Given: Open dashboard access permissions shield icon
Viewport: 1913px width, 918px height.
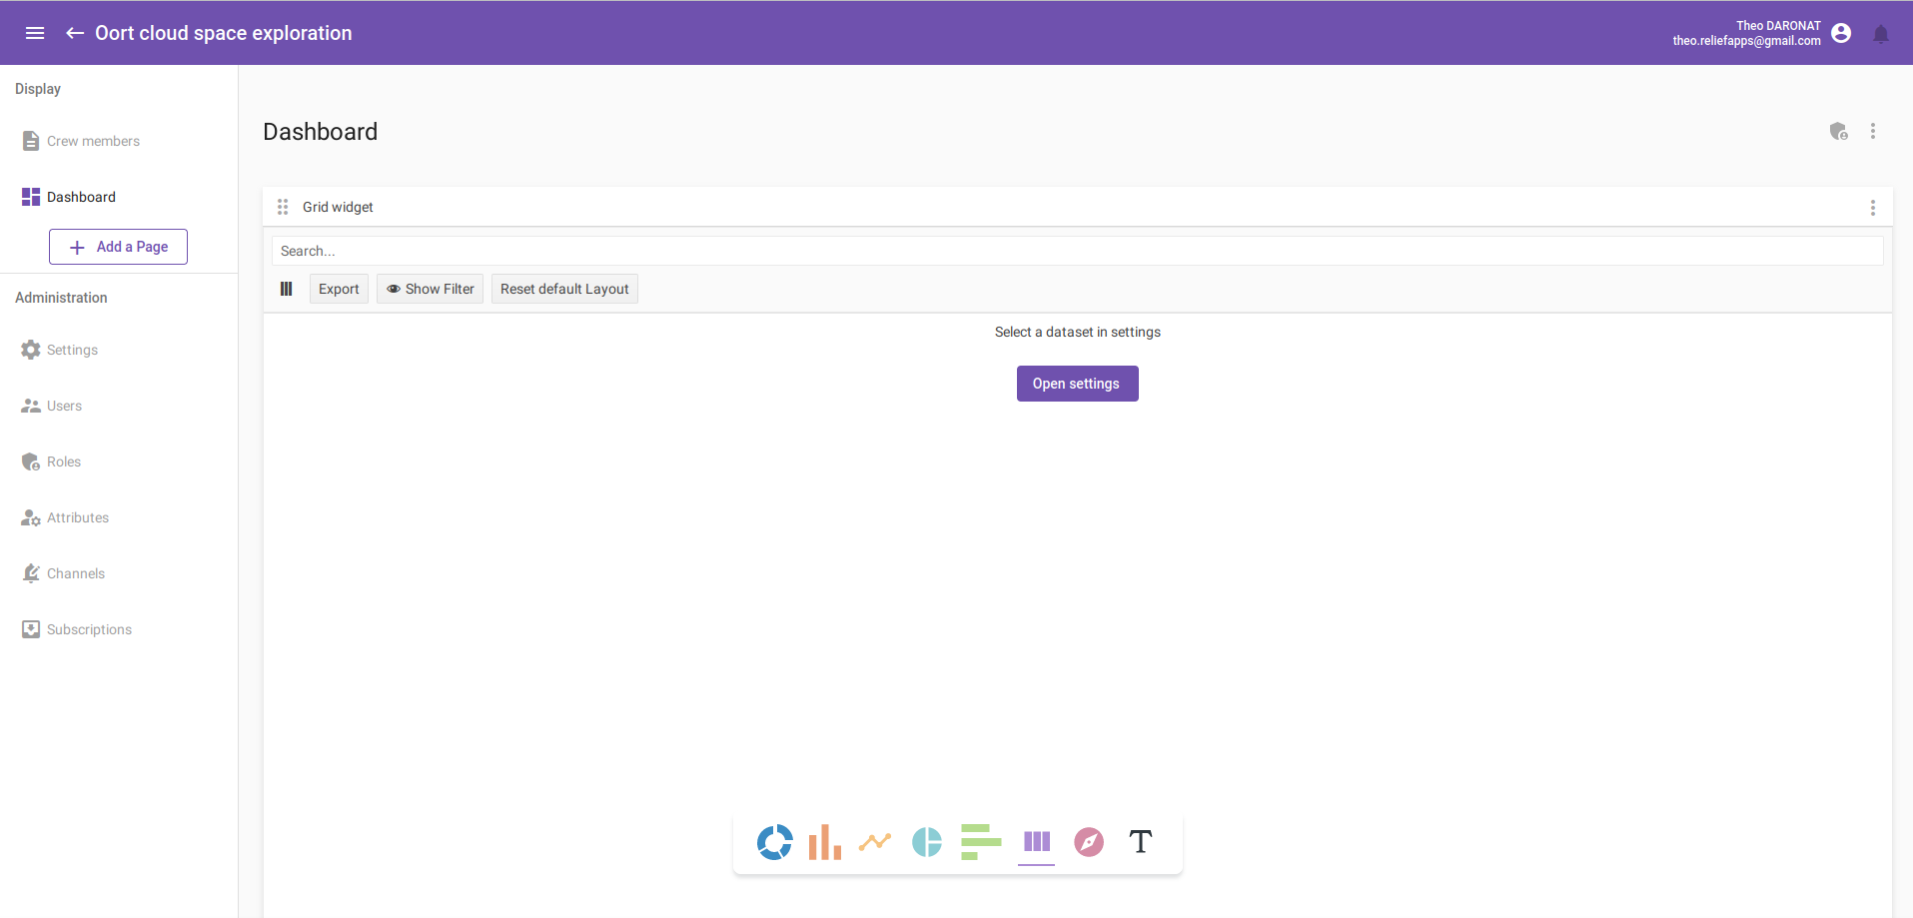Looking at the screenshot, I should point(1838,131).
